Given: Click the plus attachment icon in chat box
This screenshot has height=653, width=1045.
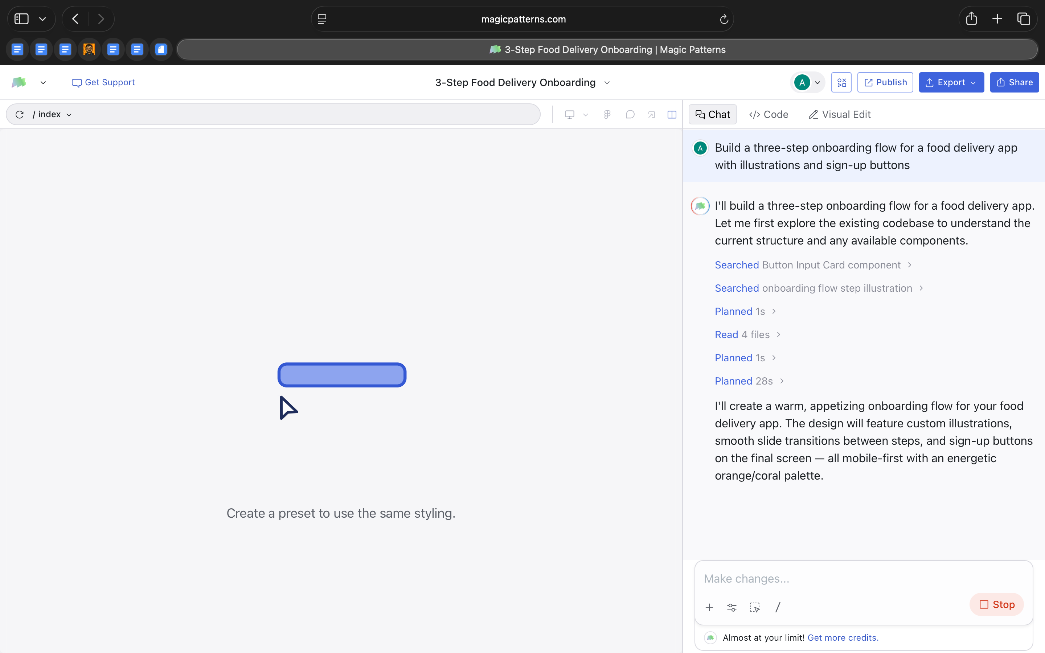Looking at the screenshot, I should (709, 607).
